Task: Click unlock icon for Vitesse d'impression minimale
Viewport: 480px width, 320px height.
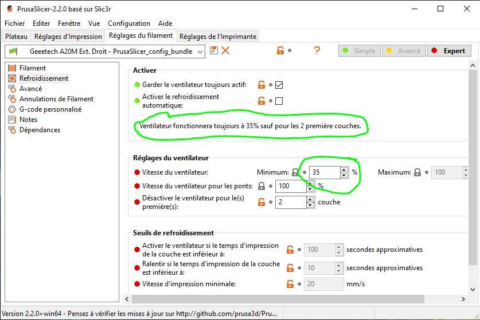Action: point(290,283)
